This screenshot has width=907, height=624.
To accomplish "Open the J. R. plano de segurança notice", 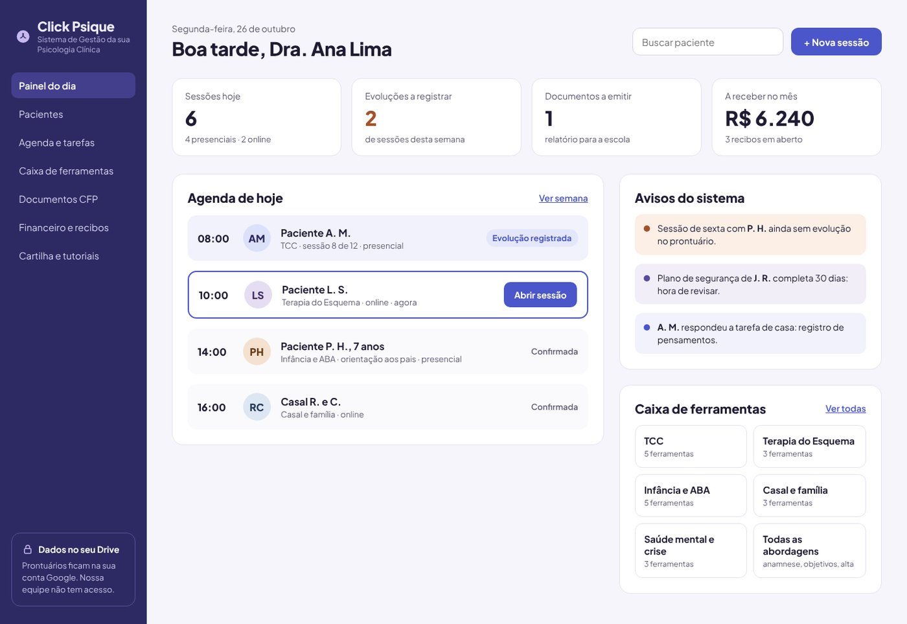I will tap(750, 284).
